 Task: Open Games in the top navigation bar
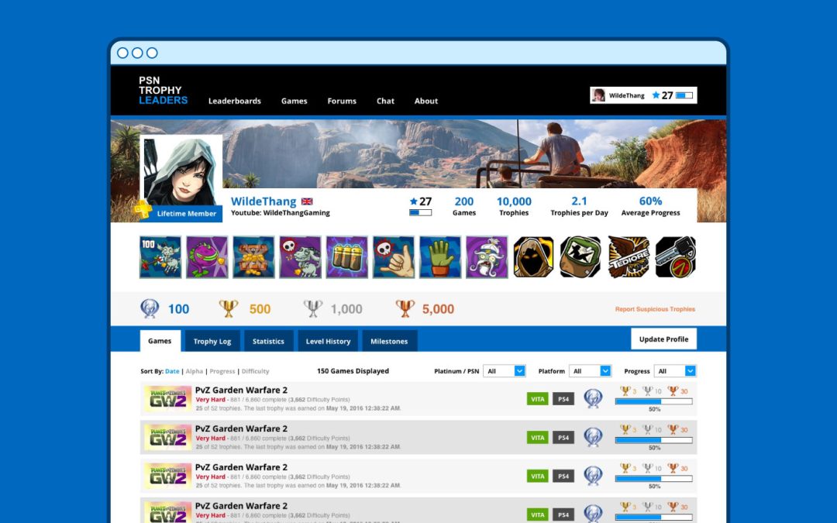pos(294,101)
